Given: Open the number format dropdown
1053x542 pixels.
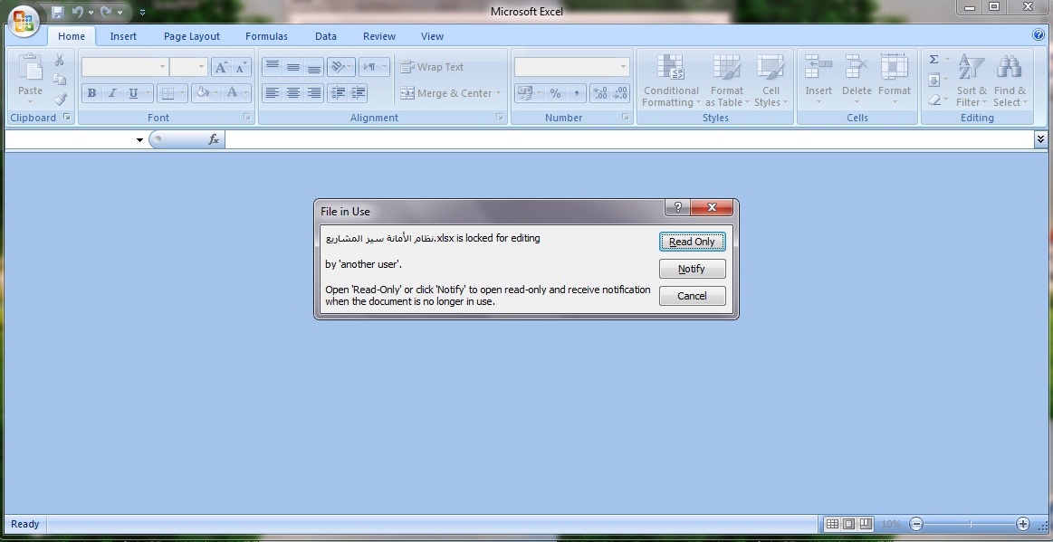Looking at the screenshot, I should coord(623,67).
